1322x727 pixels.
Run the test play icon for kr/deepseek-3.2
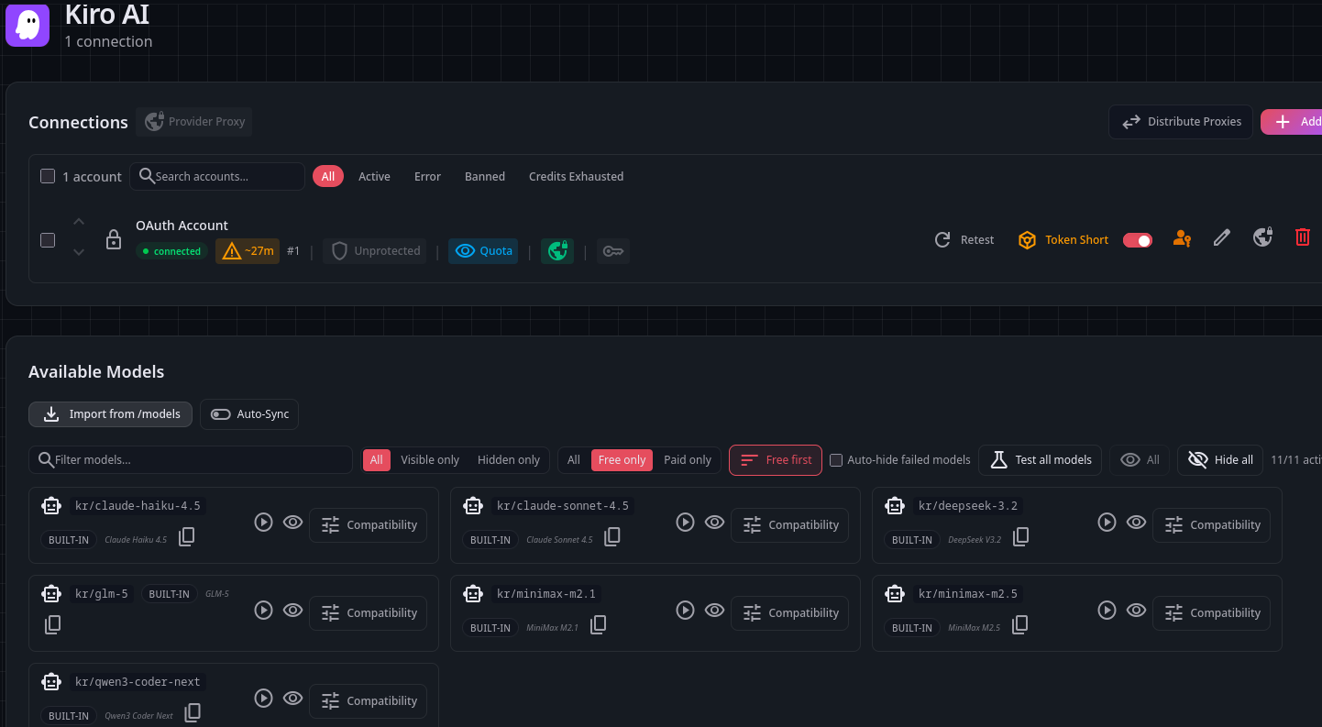tap(1107, 522)
